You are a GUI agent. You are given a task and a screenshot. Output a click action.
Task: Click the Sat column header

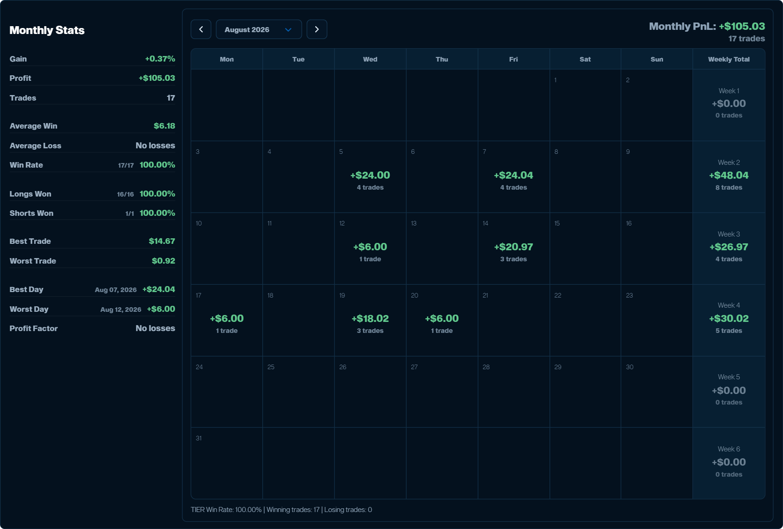[x=585, y=59]
